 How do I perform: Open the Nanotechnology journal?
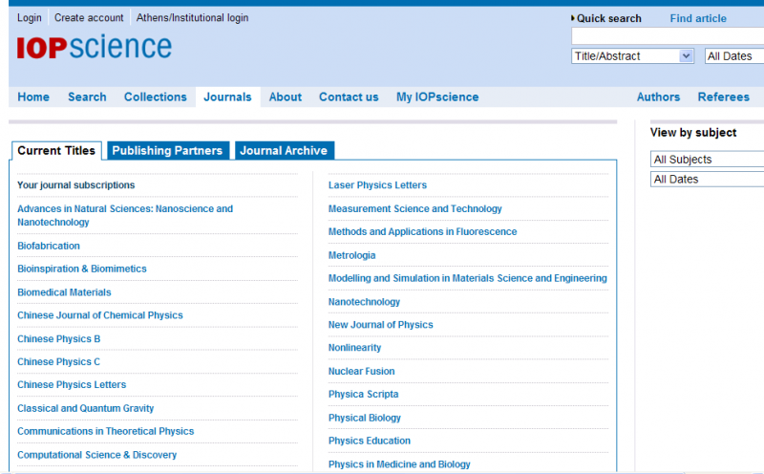(x=364, y=302)
